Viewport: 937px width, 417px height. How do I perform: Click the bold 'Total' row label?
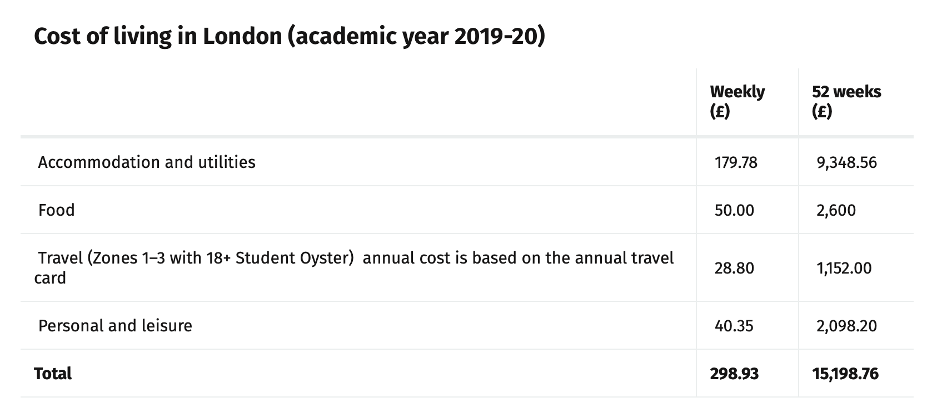click(53, 374)
